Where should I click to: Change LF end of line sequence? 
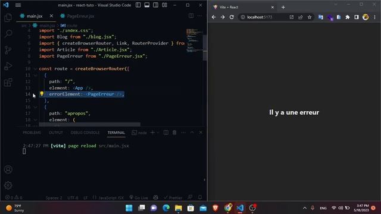86,198
